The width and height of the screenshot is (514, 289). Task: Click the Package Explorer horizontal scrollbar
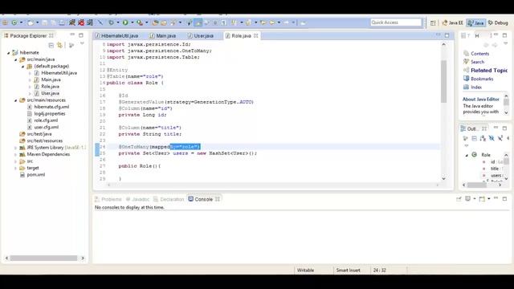(43, 258)
